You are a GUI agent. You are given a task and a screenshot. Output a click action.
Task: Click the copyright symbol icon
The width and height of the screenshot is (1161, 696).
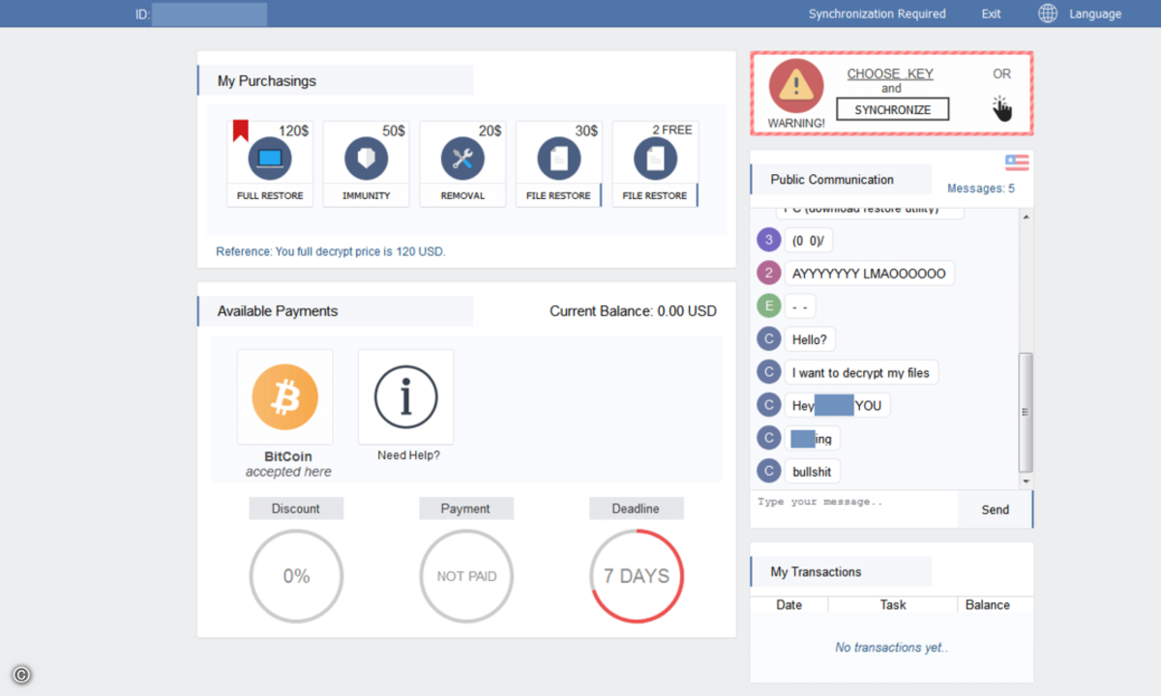[x=21, y=676]
